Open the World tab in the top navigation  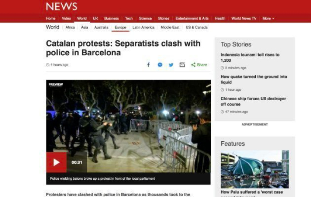(x=82, y=19)
